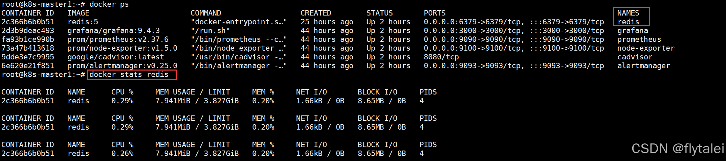
Task: Click the COMMAND column header
Action: click(206, 13)
